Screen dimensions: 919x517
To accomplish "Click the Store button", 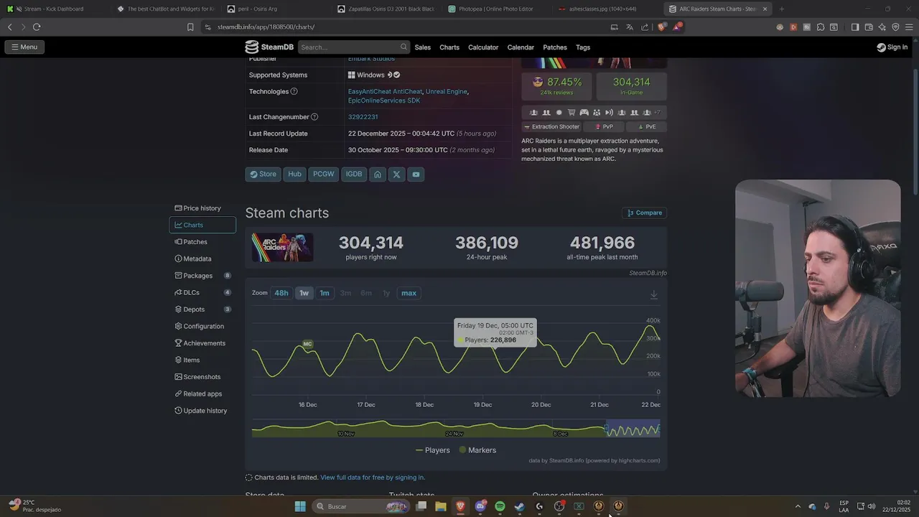I will 263,174.
